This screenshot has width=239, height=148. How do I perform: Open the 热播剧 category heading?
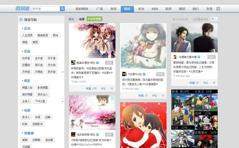pyautogui.click(x=29, y=133)
